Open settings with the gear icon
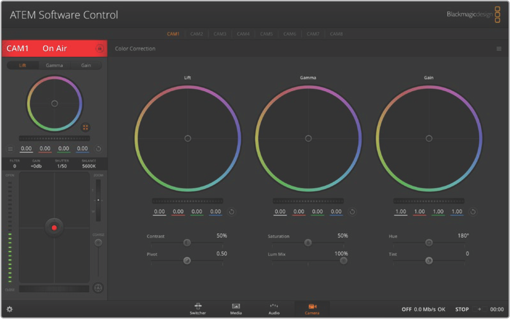Screen dimensions: 510x319 [10, 309]
